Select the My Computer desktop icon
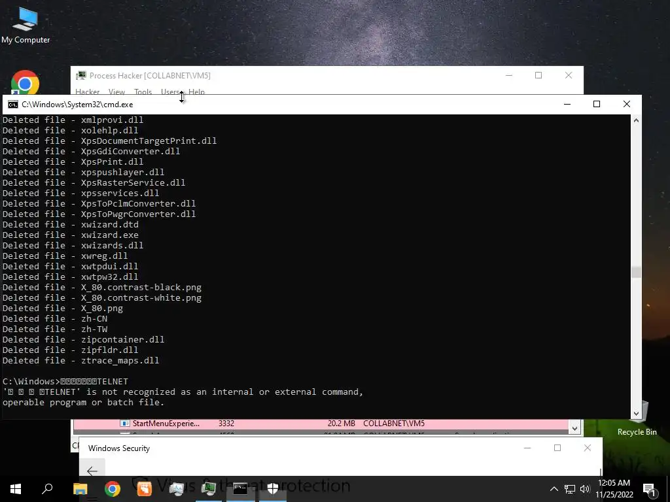 (26, 25)
